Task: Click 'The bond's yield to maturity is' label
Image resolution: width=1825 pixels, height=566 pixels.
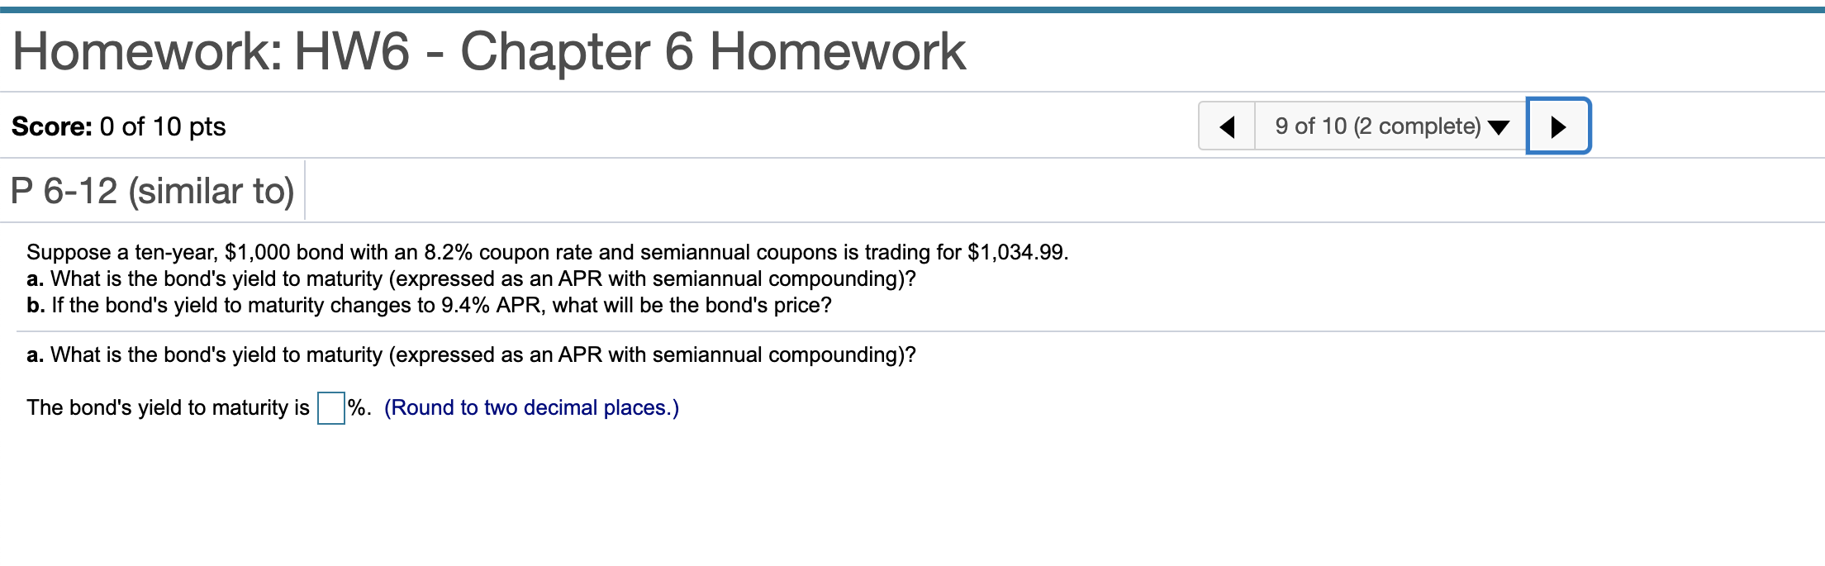Action: coord(168,408)
